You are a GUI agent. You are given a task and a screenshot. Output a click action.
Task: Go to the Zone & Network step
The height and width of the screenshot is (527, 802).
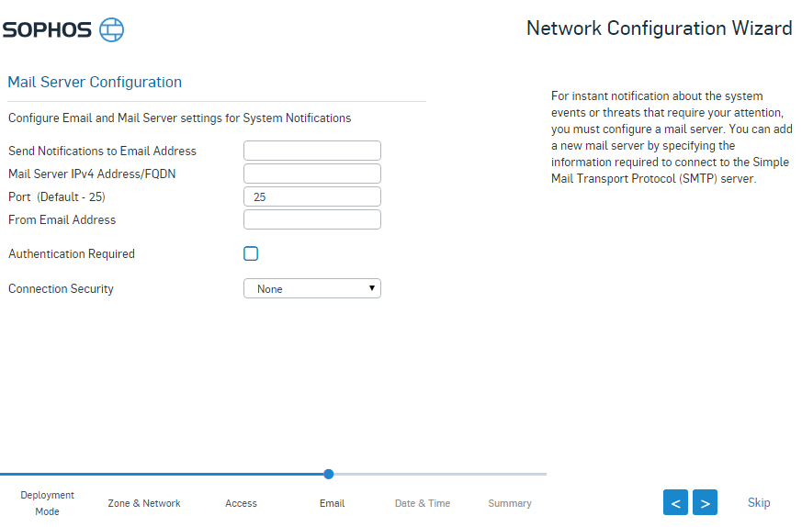(x=144, y=503)
